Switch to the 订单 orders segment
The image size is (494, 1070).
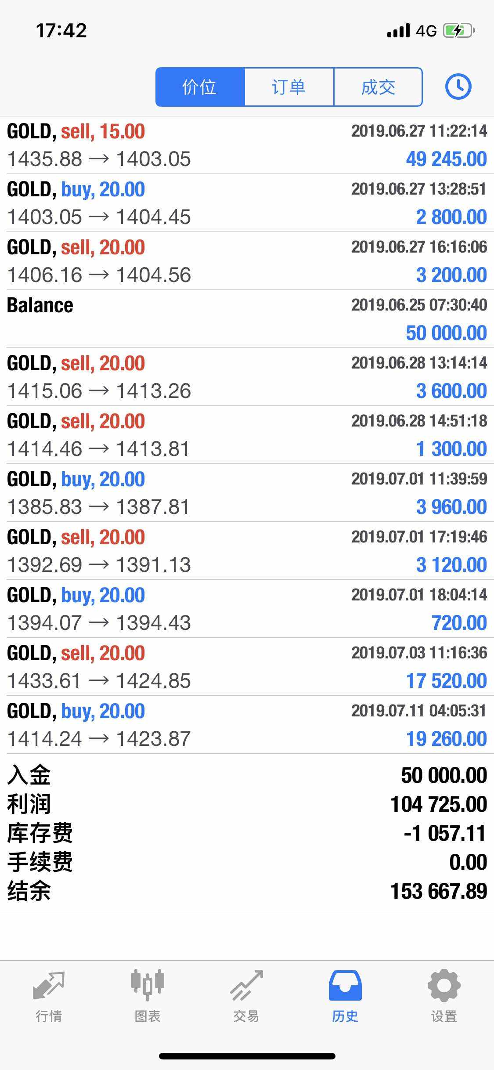point(289,87)
